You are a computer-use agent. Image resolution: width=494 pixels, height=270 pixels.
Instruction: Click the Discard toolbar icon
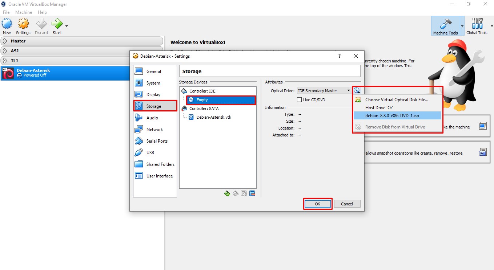pos(41,25)
